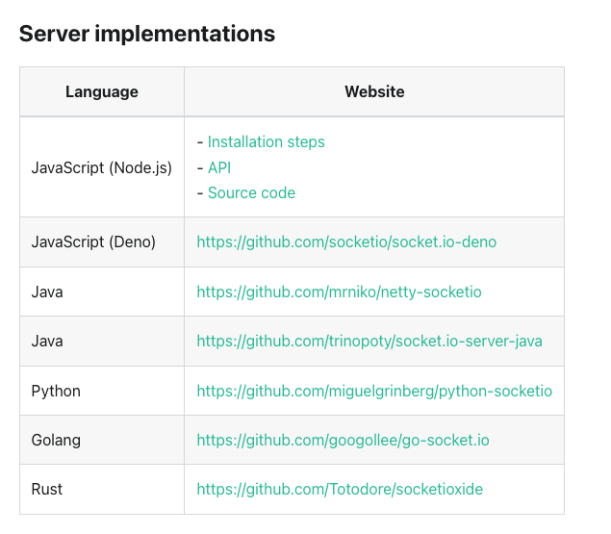Select the Rust language cell
Screen dimensions: 611x534
[x=102, y=489]
